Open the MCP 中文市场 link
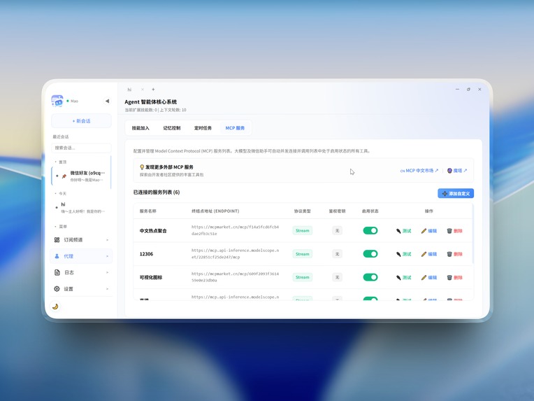Screen dimensions: 534x401 coord(419,171)
